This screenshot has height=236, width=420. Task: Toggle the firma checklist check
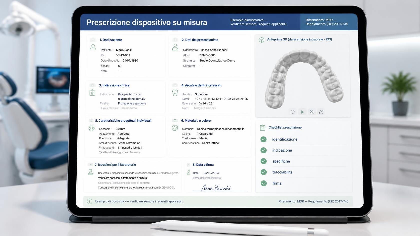coord(264,183)
